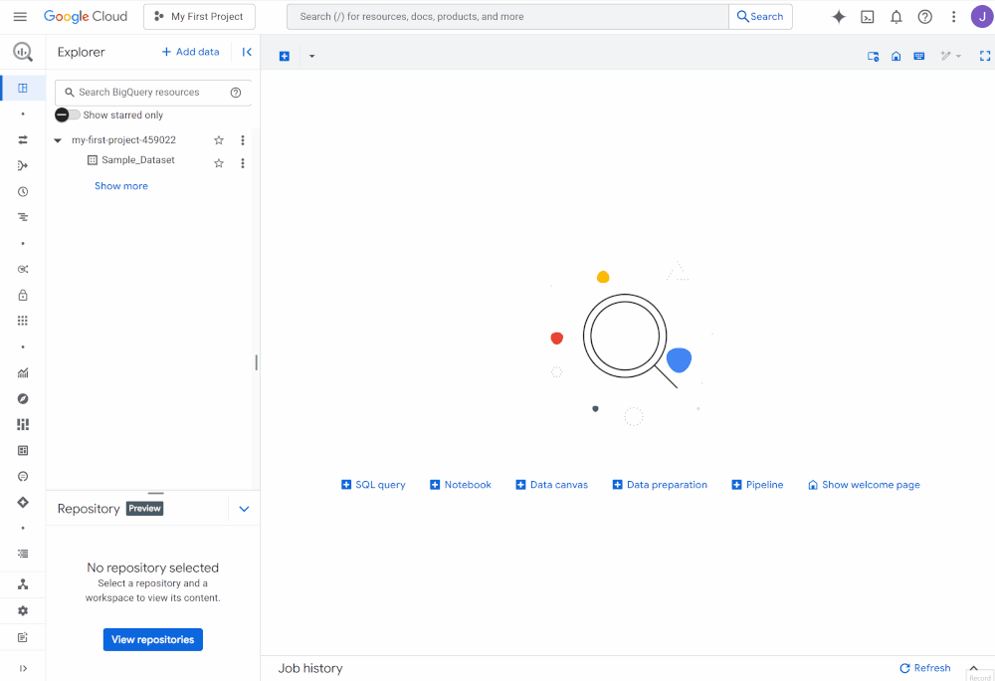Refresh the Job history
995x681 pixels.
(x=925, y=668)
